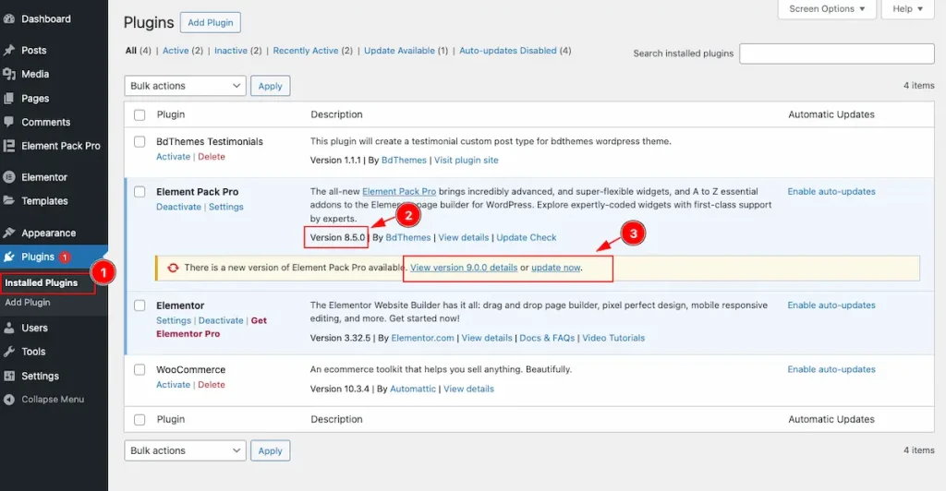
Task: Check the WooCommerce plugin checkbox
Action: [139, 369]
